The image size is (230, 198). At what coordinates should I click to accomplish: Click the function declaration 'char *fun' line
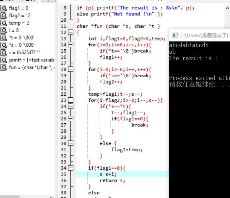118,26
